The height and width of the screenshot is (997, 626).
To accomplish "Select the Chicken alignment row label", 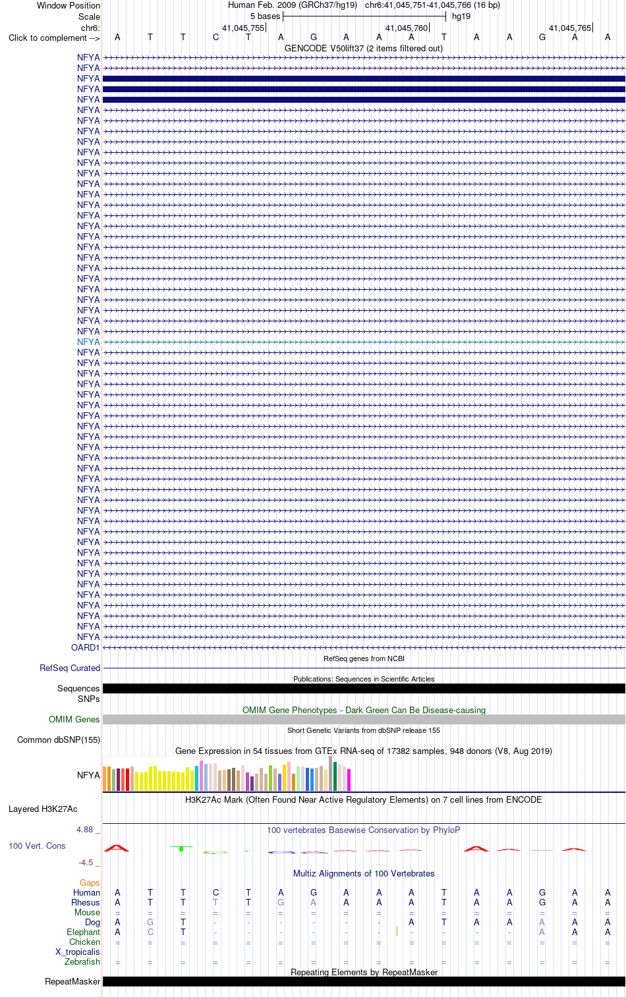I will tap(84, 942).
